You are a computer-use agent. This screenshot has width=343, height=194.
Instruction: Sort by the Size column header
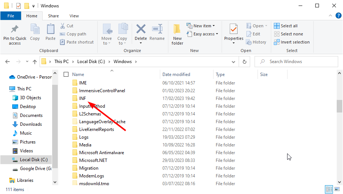click(x=263, y=75)
